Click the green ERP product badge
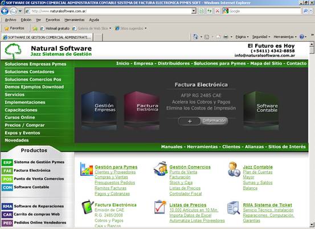The width and height of the screenshot is (315, 229). coord(7,163)
